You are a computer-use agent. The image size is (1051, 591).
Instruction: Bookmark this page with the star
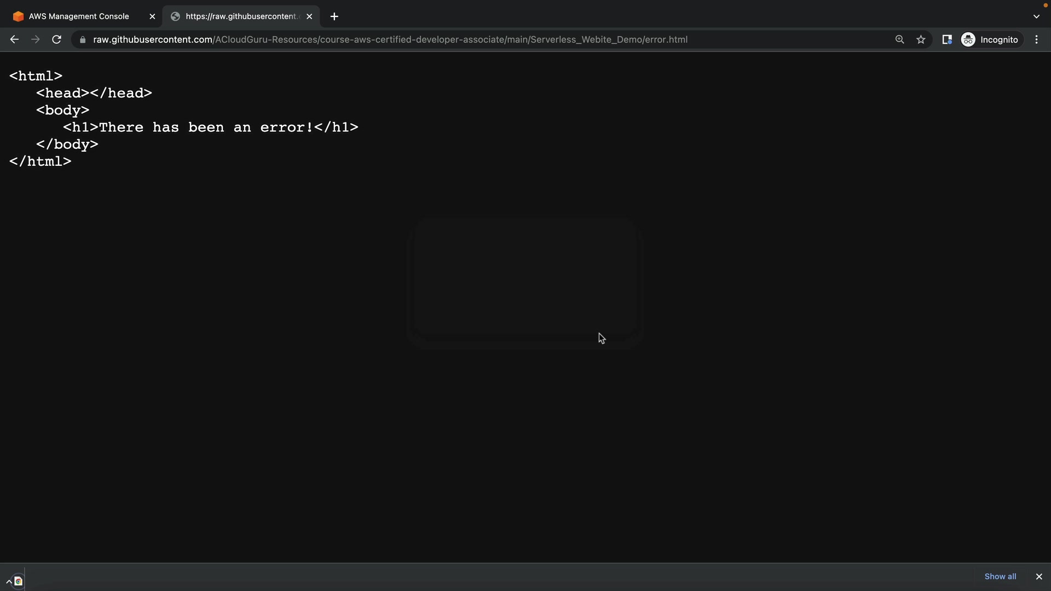coord(921,39)
